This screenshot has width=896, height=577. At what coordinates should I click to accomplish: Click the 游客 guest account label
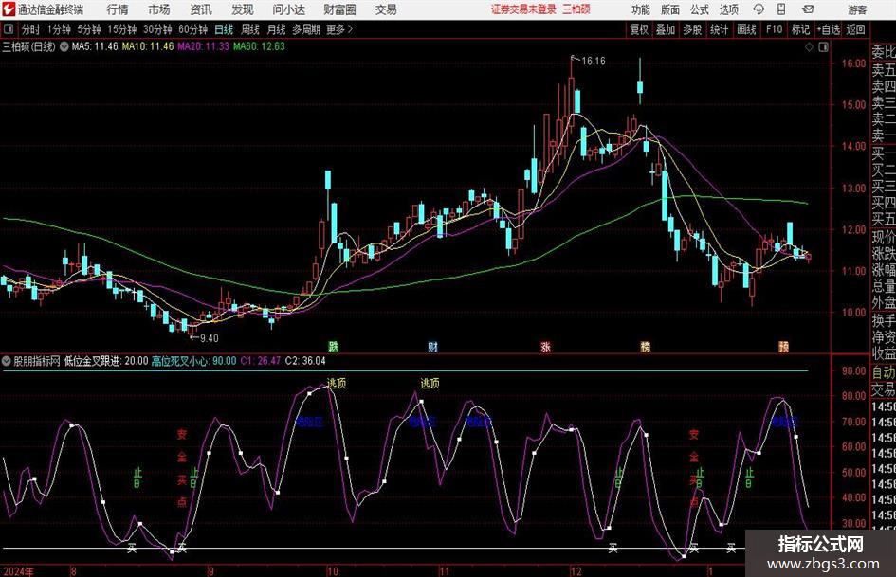point(857,9)
